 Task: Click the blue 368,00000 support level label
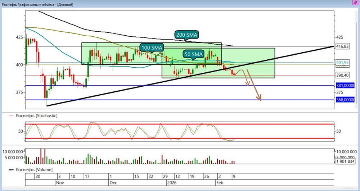coord(345,100)
